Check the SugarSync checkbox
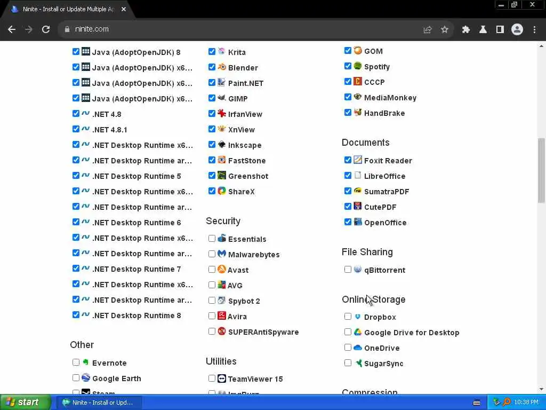This screenshot has height=410, width=546. coord(348,363)
